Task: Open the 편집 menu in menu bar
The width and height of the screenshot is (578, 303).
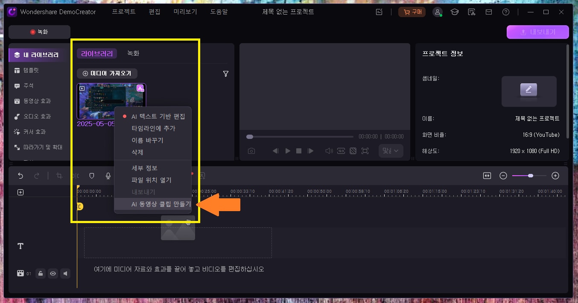Action: pos(155,12)
